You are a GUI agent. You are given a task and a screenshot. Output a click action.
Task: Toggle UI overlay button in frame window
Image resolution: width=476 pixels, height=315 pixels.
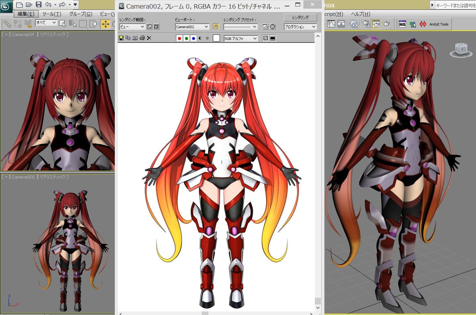point(265,38)
